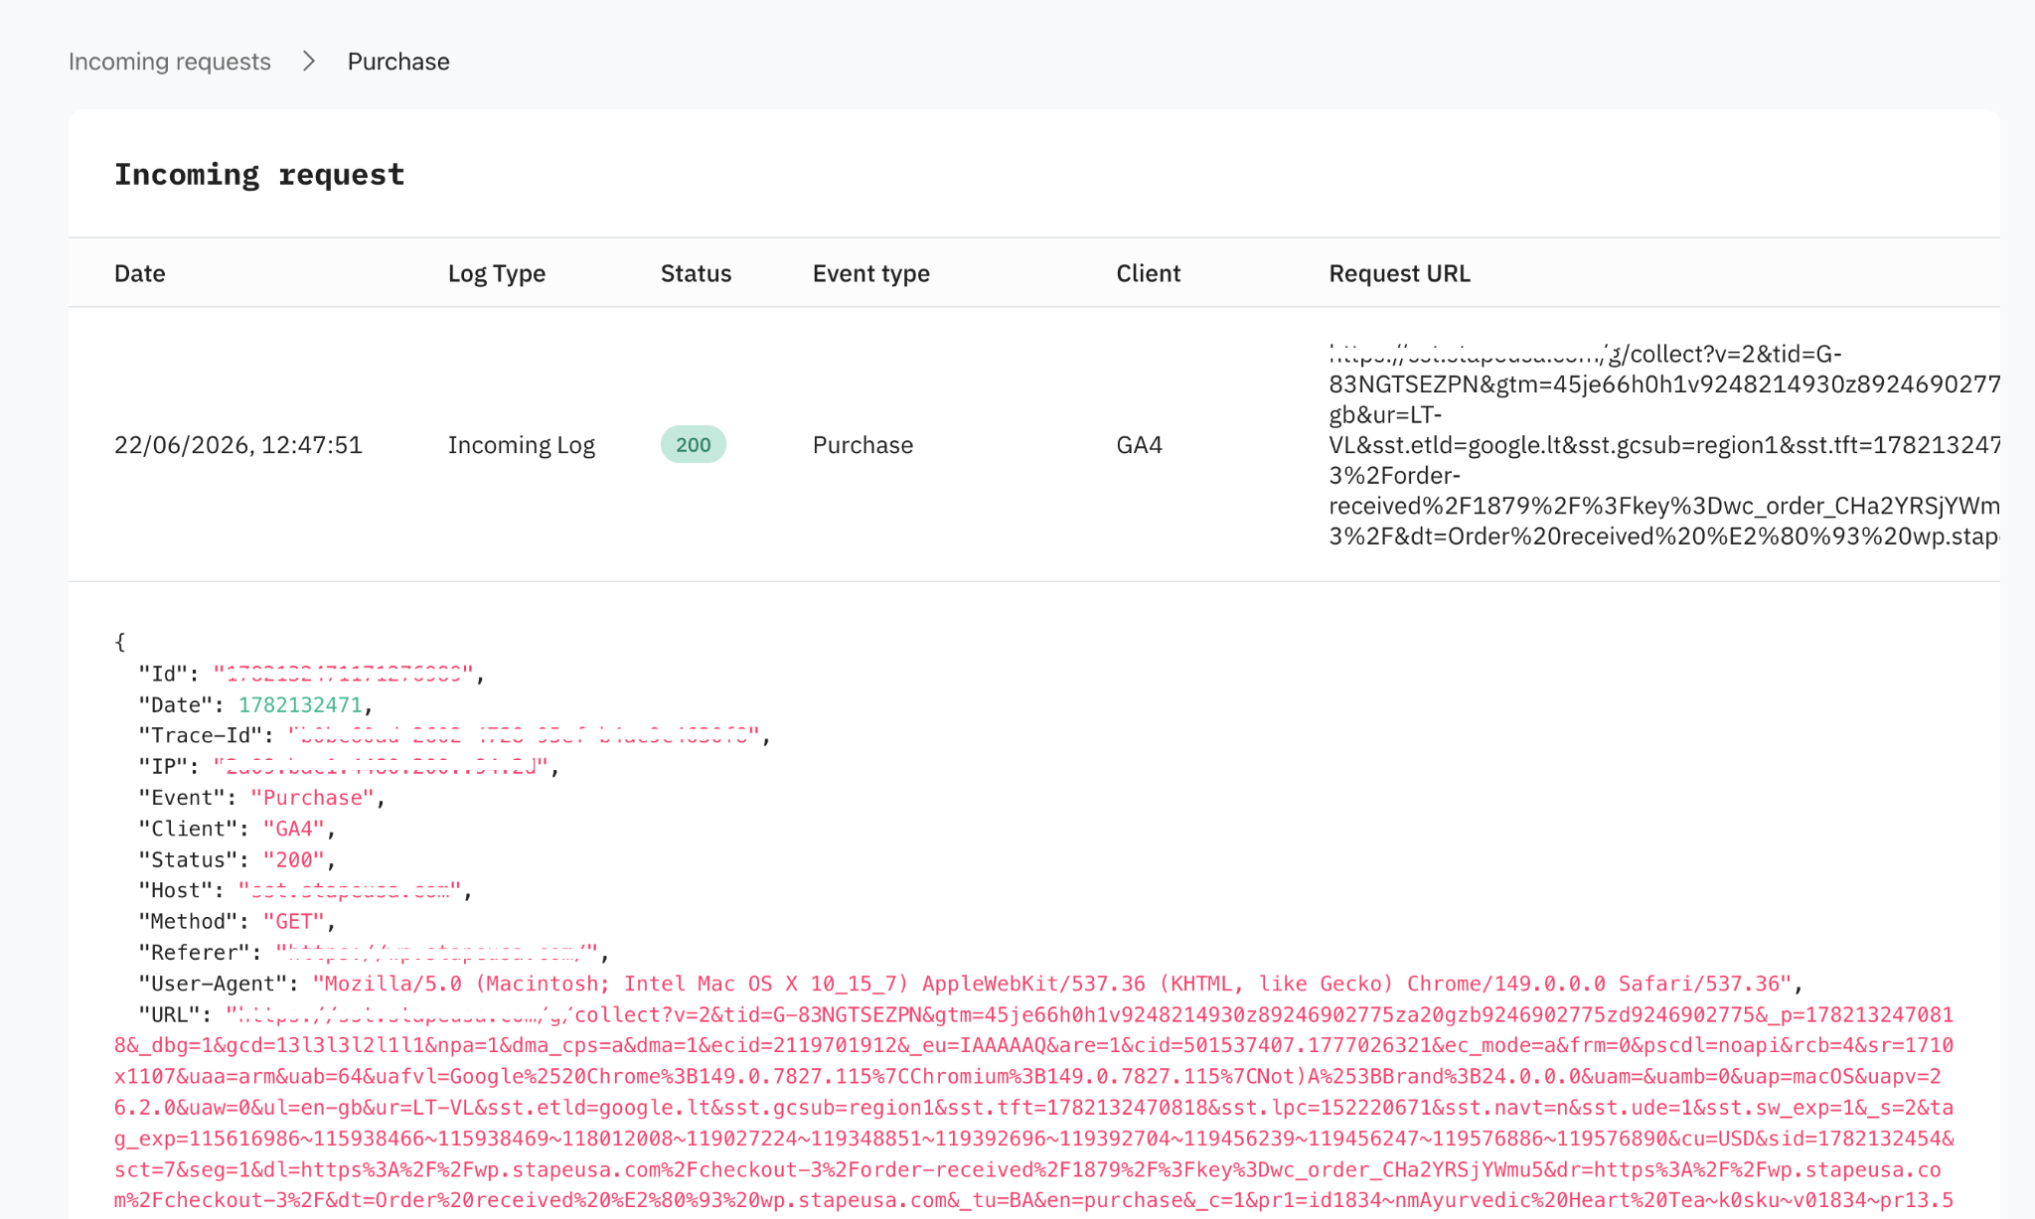Click the Log Type column header
Screen dimensions: 2035x1219
497,273
